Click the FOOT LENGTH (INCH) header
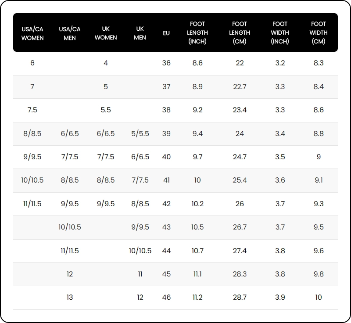Screen dimensions: 351x323 [197, 33]
